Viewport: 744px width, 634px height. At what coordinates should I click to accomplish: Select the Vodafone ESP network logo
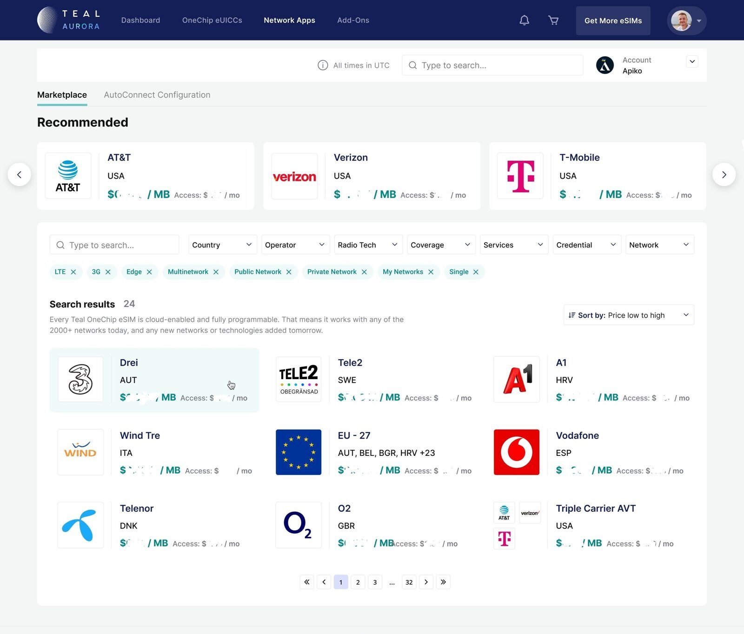[x=516, y=452]
